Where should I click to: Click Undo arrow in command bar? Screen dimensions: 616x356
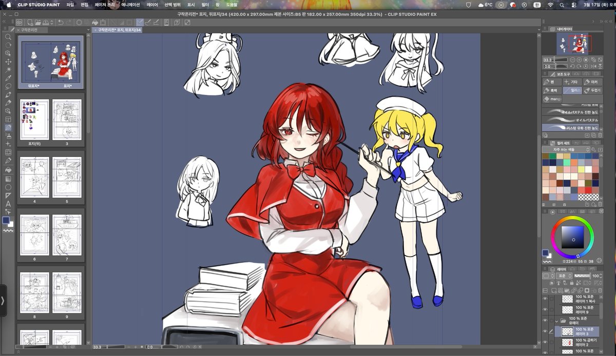61,23
